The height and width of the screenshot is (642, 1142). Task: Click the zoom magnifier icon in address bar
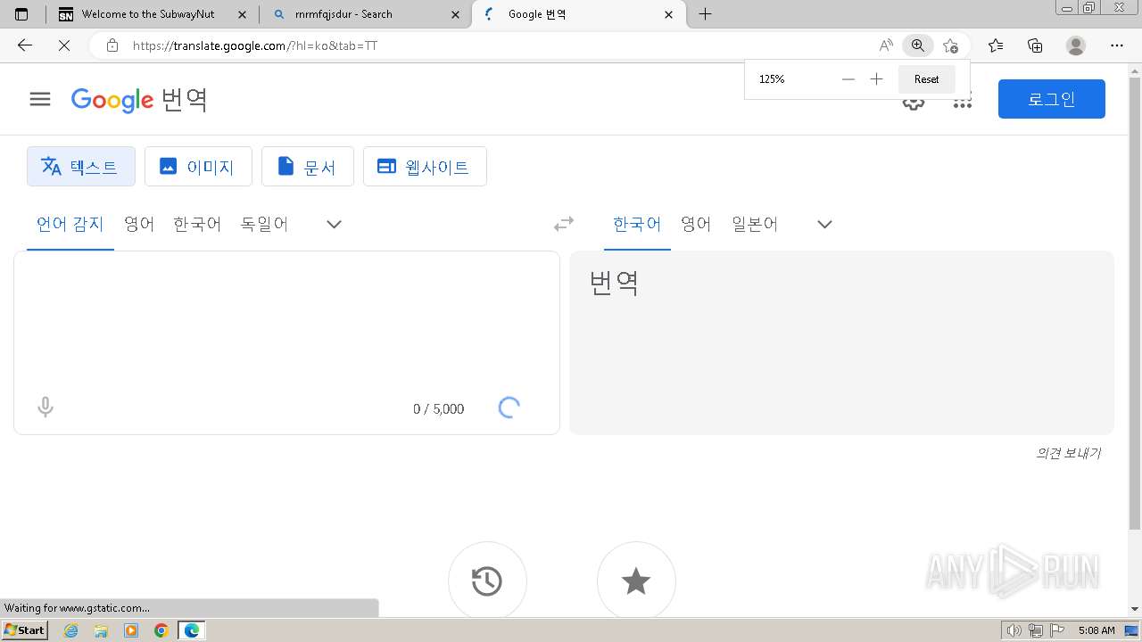(x=917, y=45)
